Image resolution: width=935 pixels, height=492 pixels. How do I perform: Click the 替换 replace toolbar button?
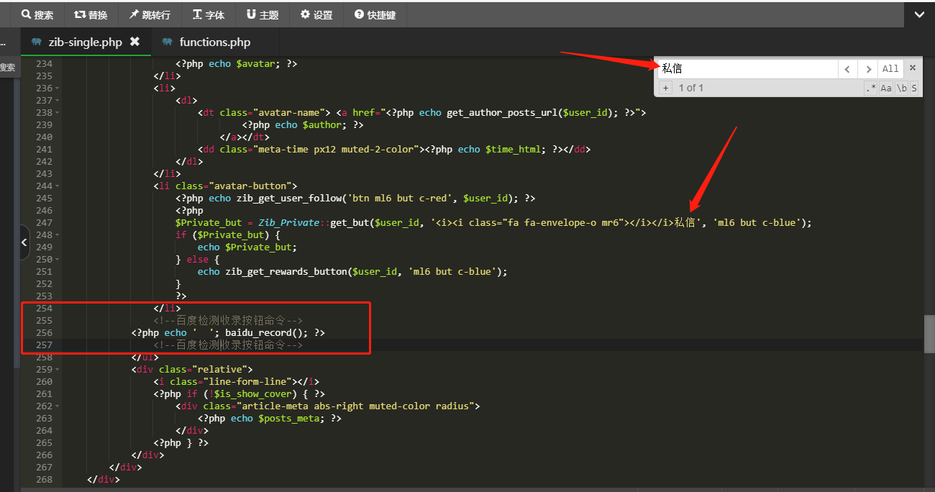click(91, 14)
